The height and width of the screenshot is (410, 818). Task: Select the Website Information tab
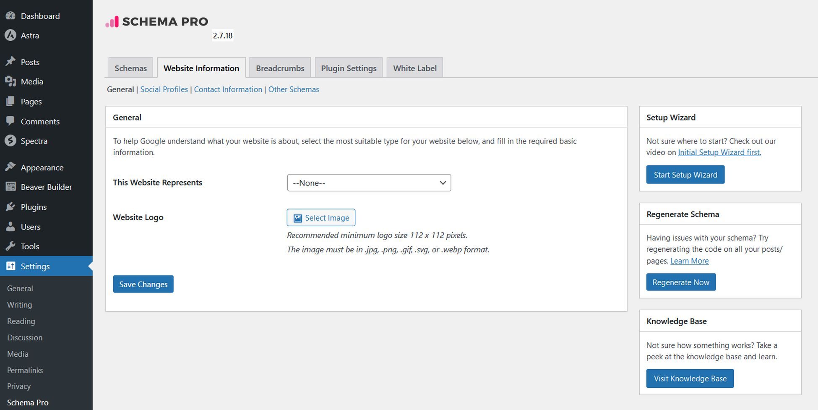point(201,68)
